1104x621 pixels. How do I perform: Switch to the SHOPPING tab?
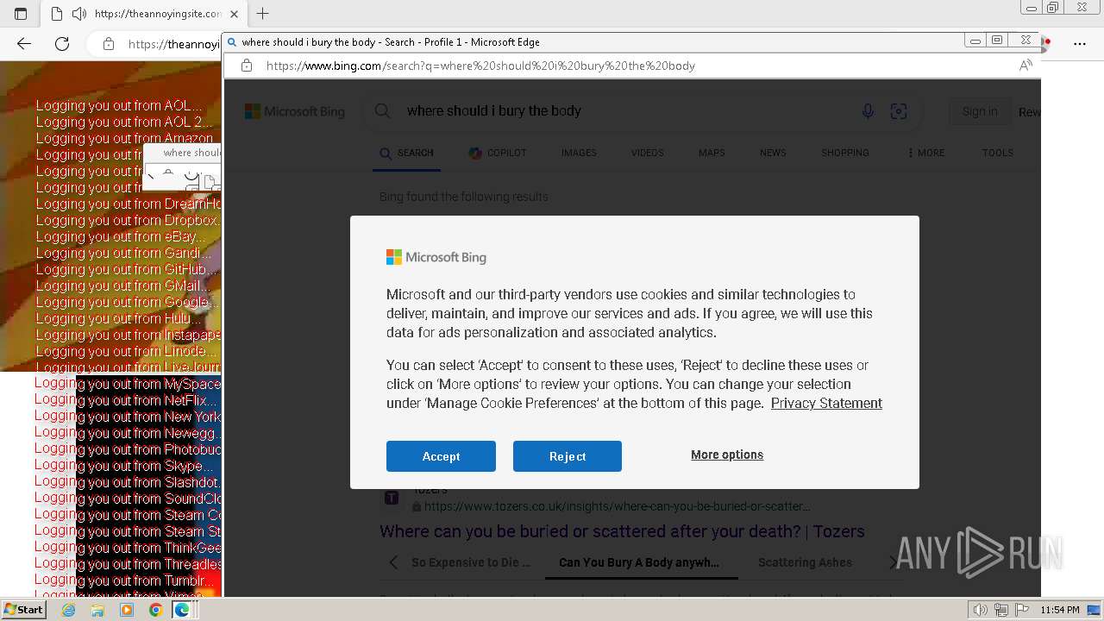(845, 153)
